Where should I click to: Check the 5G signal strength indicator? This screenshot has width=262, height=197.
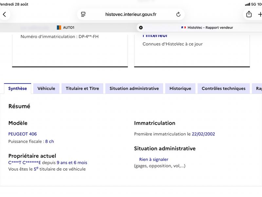(x=247, y=4)
